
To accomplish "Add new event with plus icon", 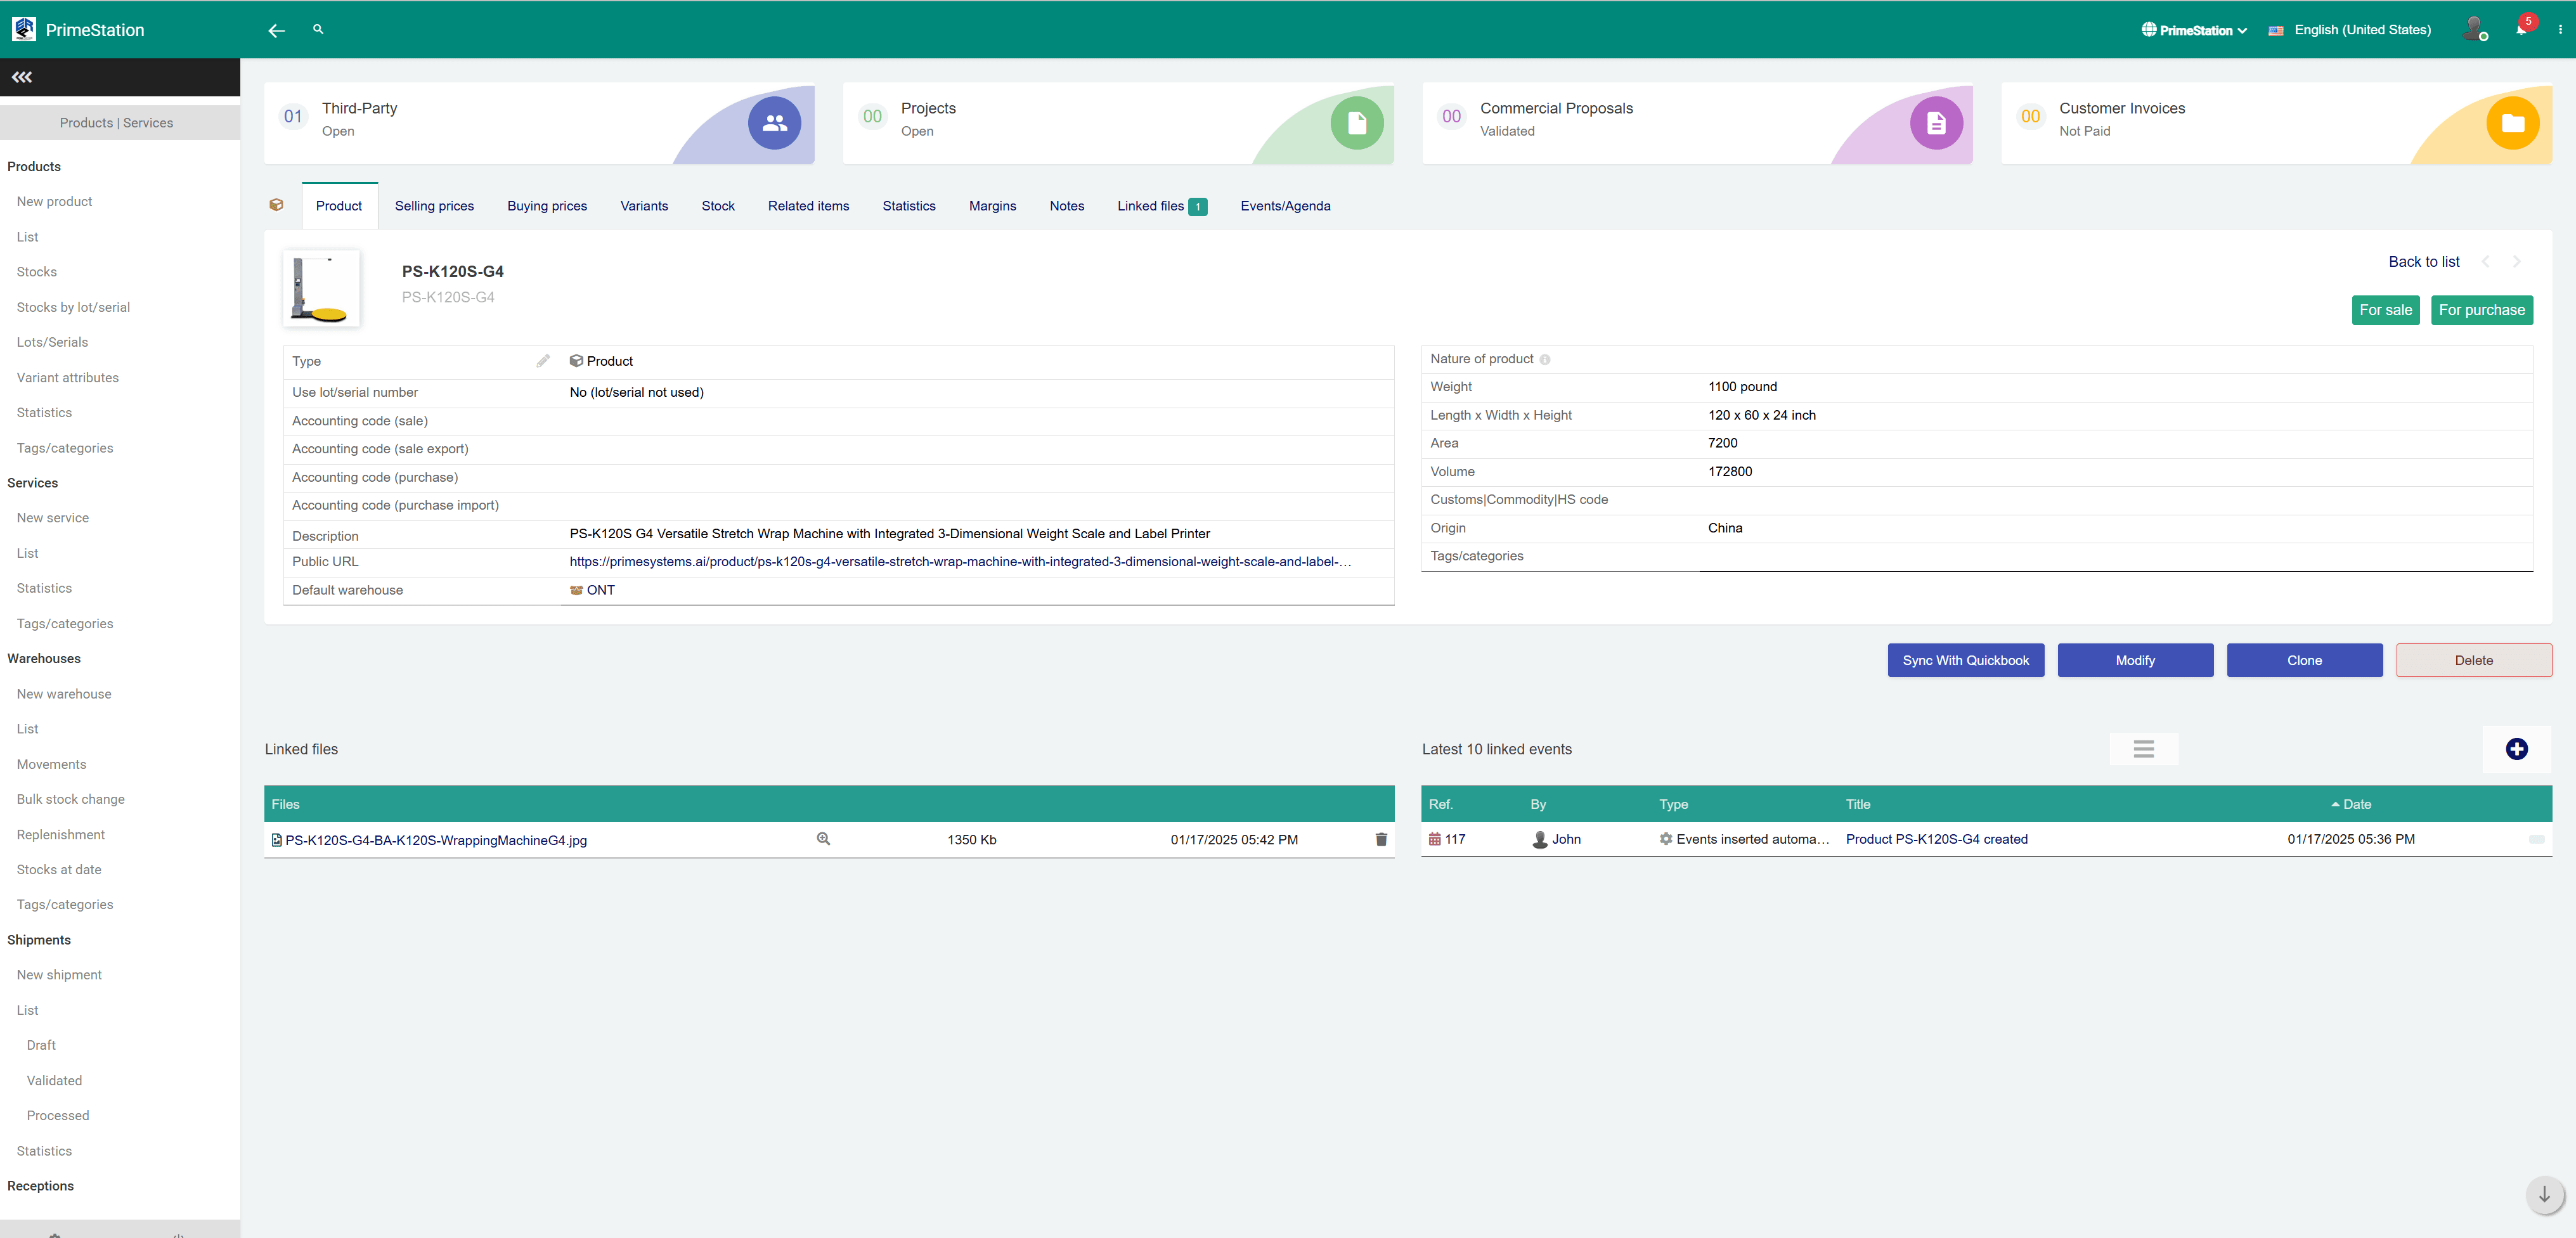I will coord(2516,749).
